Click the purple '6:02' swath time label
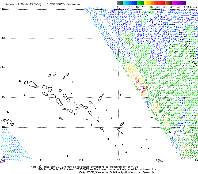The height and width of the screenshot is (174, 198). (3, 162)
